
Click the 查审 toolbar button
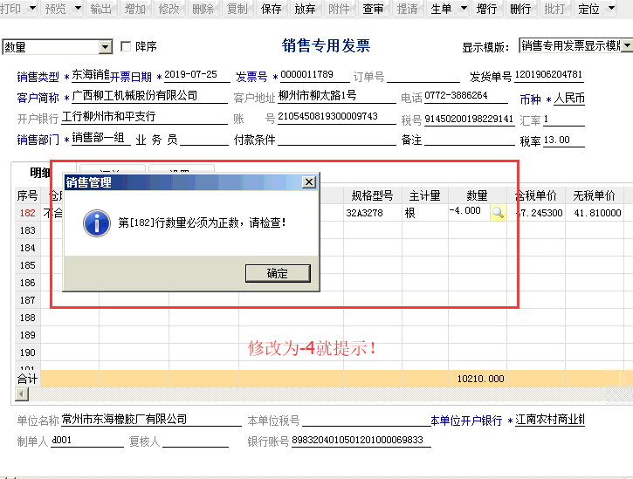click(x=373, y=9)
